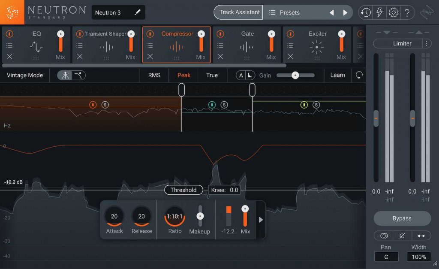Open the help documentation

tap(407, 12)
